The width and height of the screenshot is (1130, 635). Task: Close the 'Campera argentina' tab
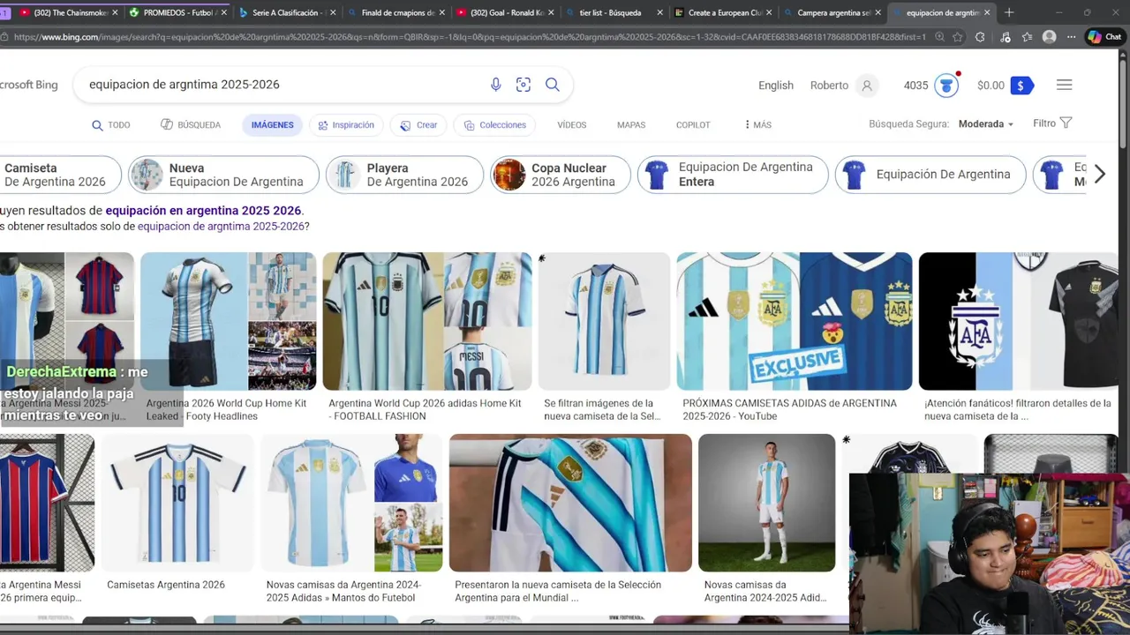(x=878, y=13)
